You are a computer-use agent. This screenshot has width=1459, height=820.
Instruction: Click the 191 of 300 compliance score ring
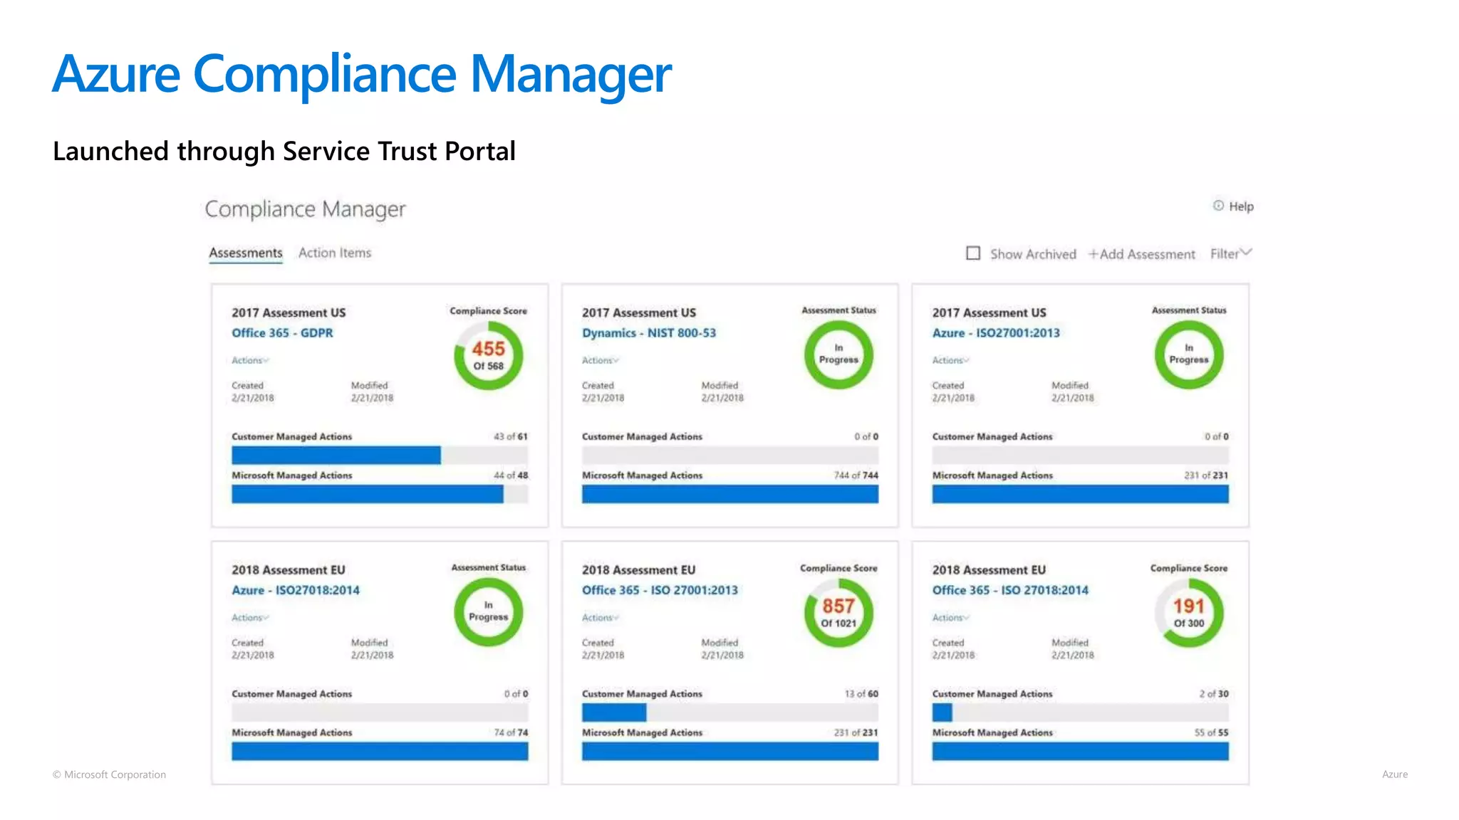click(x=1189, y=613)
